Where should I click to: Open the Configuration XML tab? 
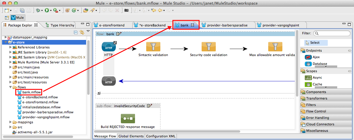tap(161, 136)
